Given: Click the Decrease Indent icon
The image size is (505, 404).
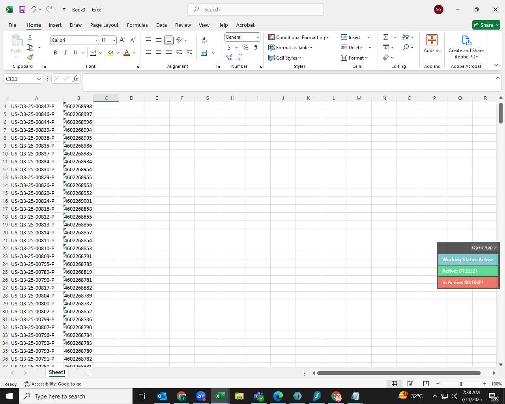Looking at the screenshot, I should tap(179, 53).
